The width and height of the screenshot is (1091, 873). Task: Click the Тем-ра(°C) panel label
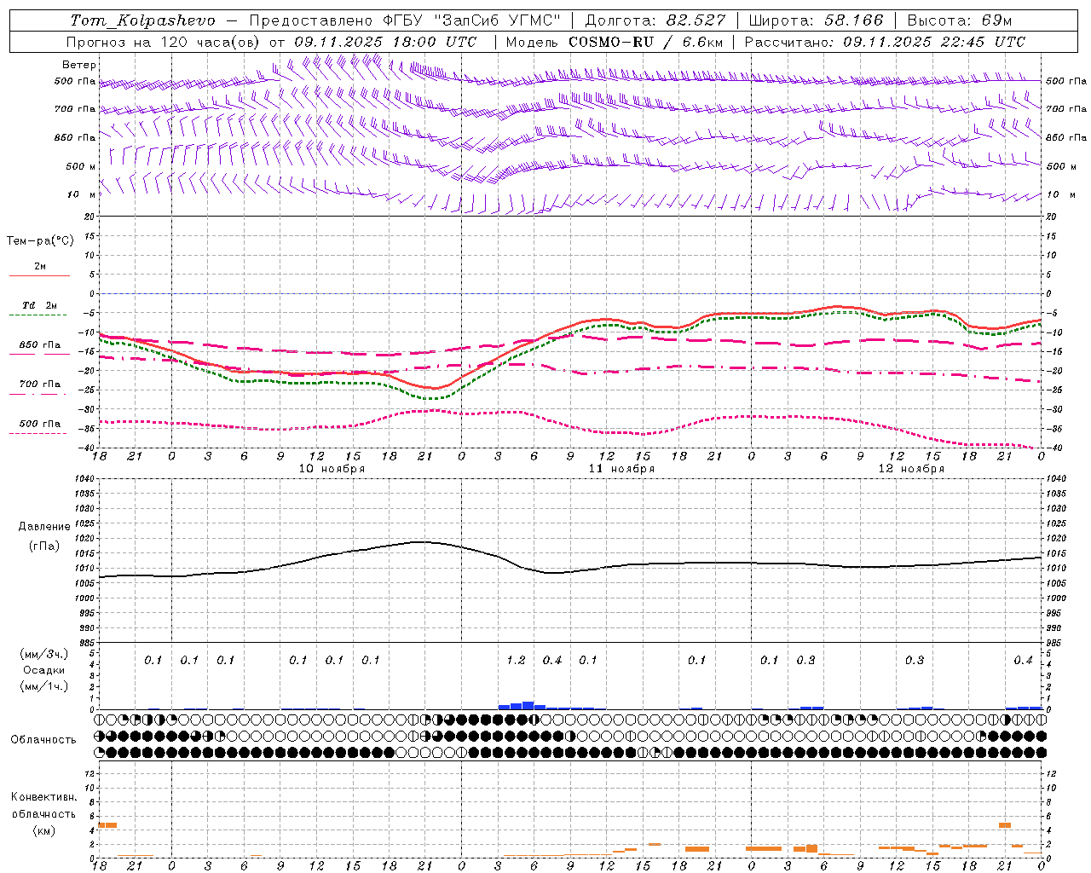click(40, 241)
